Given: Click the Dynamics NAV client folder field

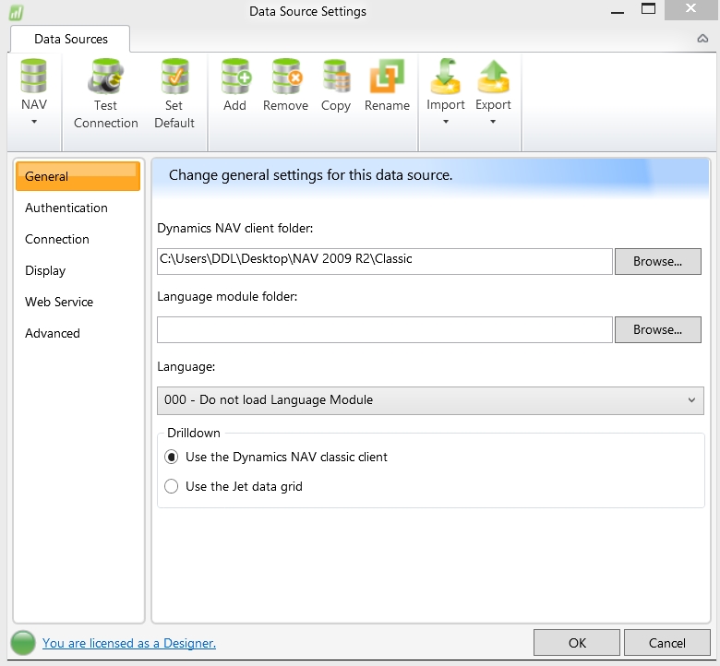Looking at the screenshot, I should [385, 261].
